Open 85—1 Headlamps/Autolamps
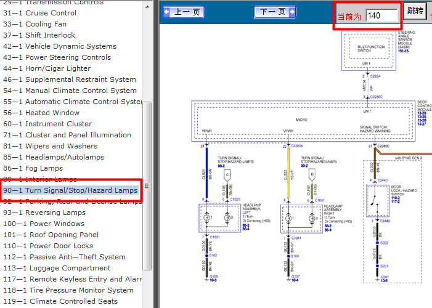This screenshot has width=432, height=308. pos(54,156)
